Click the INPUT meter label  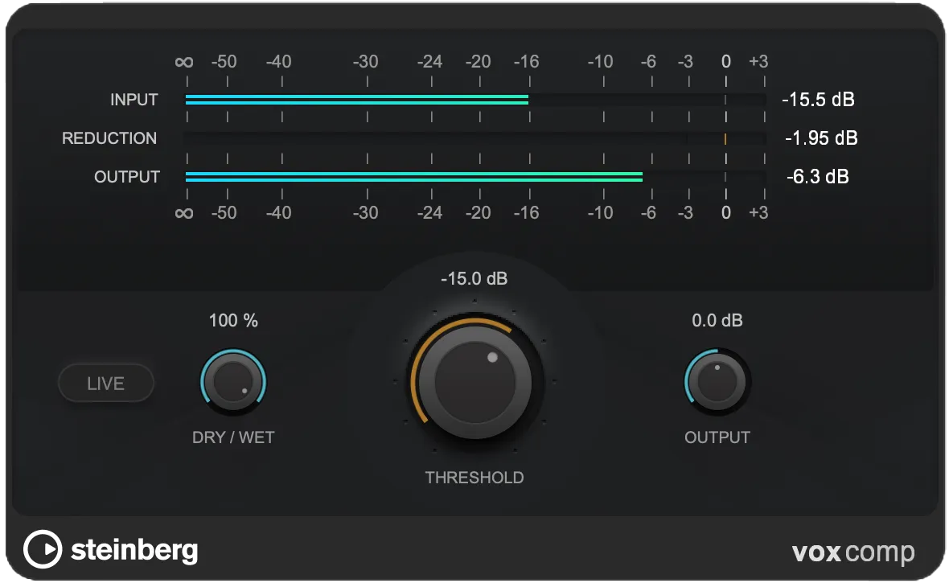point(134,100)
